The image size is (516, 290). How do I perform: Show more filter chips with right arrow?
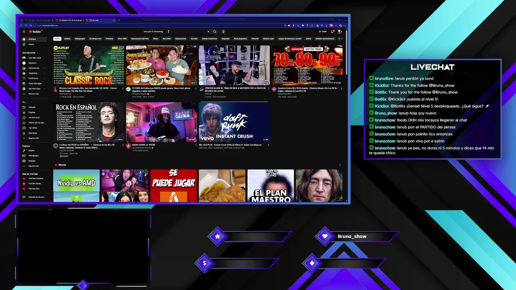pyautogui.click(x=342, y=39)
